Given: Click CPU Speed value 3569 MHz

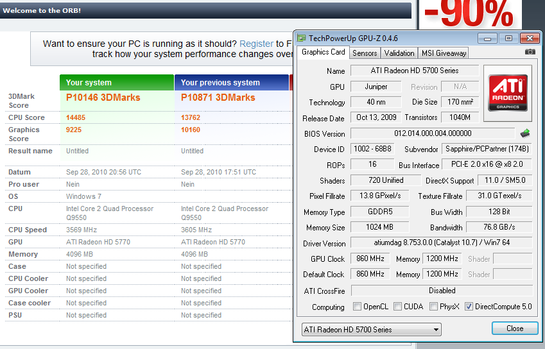Looking at the screenshot, I should pos(82,230).
